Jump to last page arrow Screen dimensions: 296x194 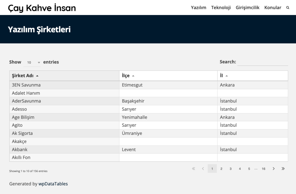click(x=283, y=169)
